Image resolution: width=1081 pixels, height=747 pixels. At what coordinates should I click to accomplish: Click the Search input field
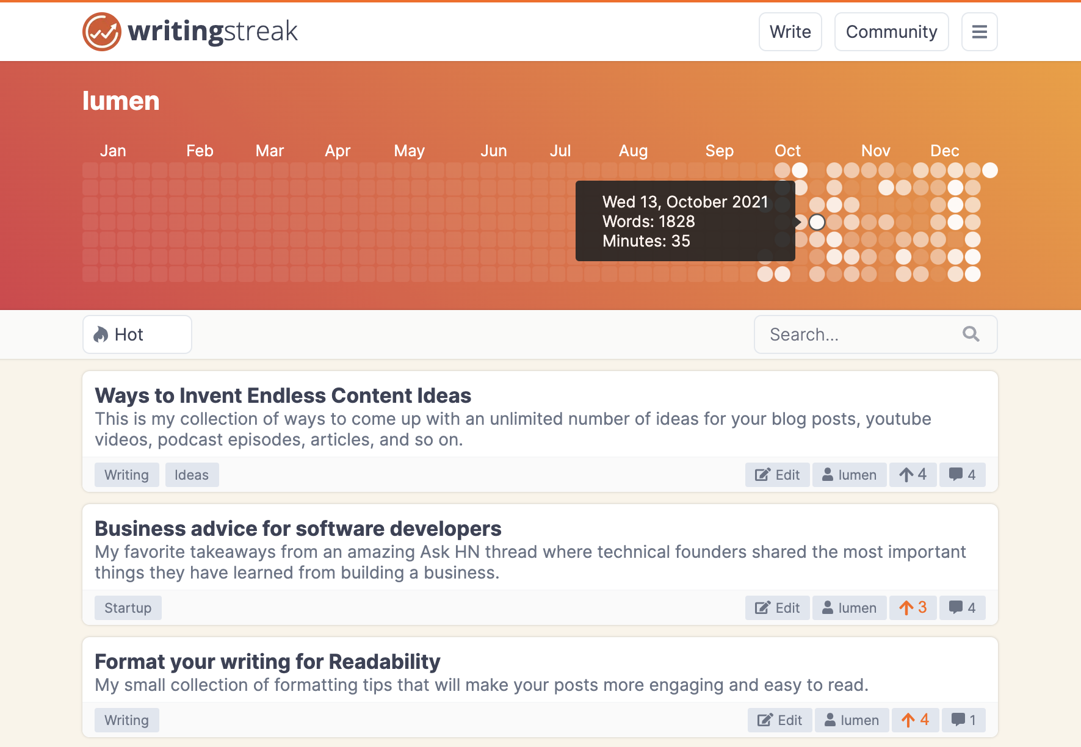coord(861,334)
